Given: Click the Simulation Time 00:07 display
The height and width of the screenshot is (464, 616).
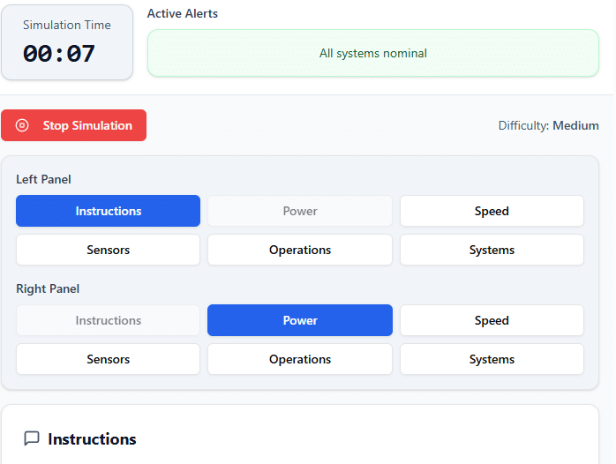Looking at the screenshot, I should click(x=67, y=42).
